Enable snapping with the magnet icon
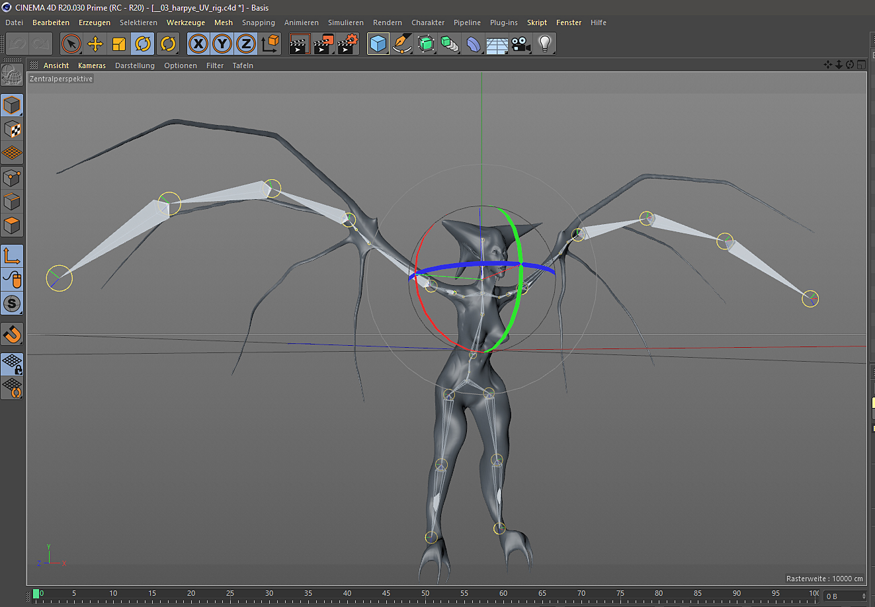 (12, 335)
